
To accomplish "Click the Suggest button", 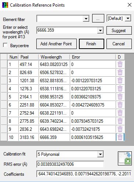I will tap(119, 30).
